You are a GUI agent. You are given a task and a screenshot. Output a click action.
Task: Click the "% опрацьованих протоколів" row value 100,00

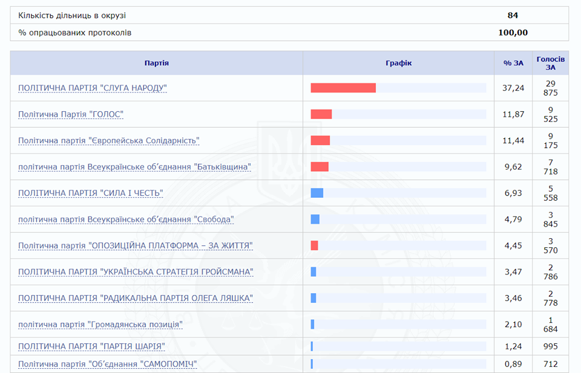pyautogui.click(x=513, y=33)
